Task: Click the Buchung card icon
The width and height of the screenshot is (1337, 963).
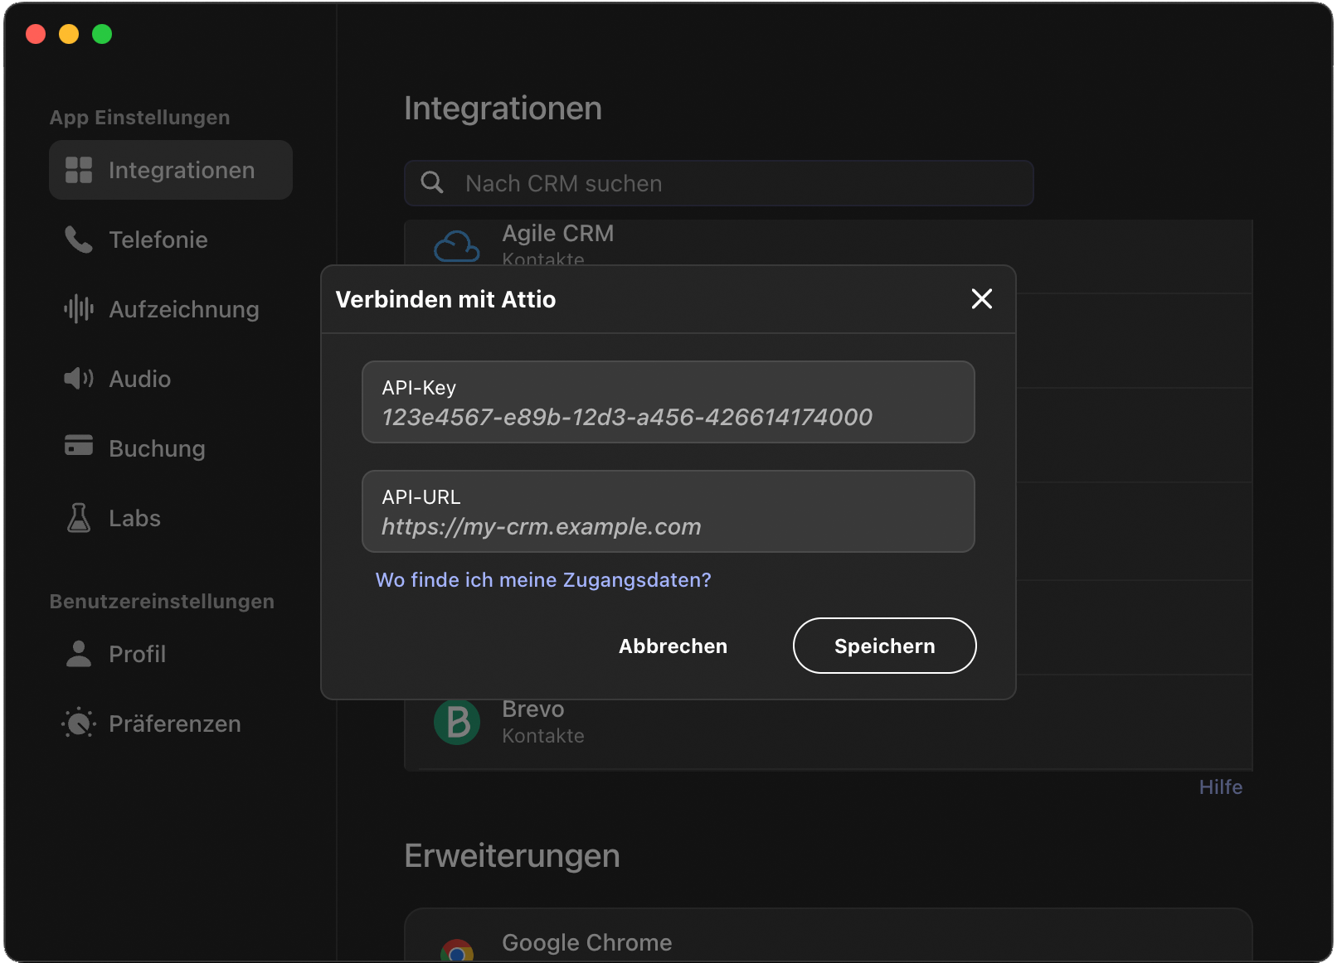Action: click(x=79, y=445)
